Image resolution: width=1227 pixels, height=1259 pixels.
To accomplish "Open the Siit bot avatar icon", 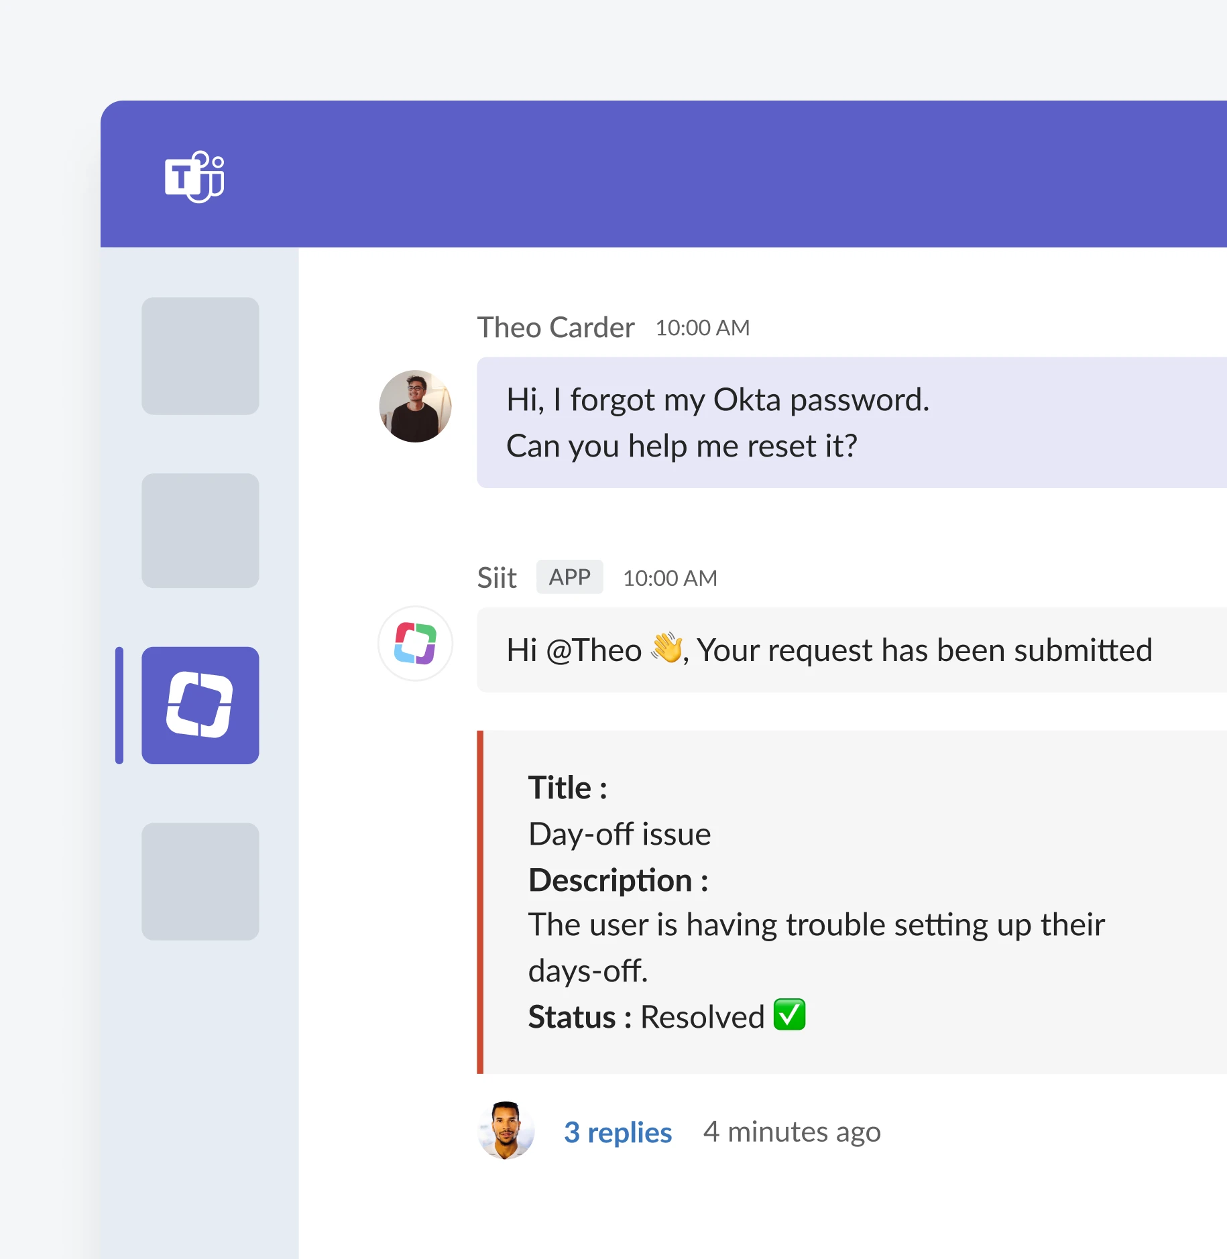I will point(415,643).
